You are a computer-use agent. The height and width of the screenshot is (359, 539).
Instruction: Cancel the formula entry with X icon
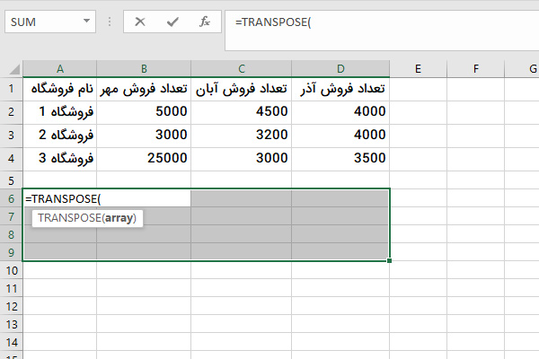tap(140, 22)
